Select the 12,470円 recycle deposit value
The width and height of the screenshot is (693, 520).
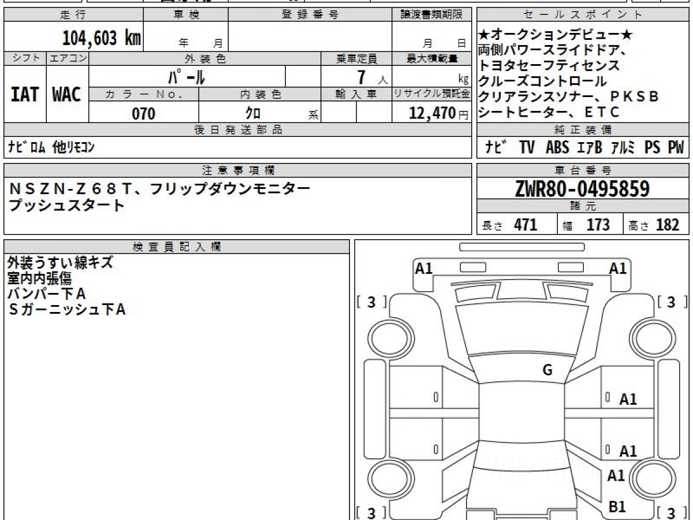point(439,113)
